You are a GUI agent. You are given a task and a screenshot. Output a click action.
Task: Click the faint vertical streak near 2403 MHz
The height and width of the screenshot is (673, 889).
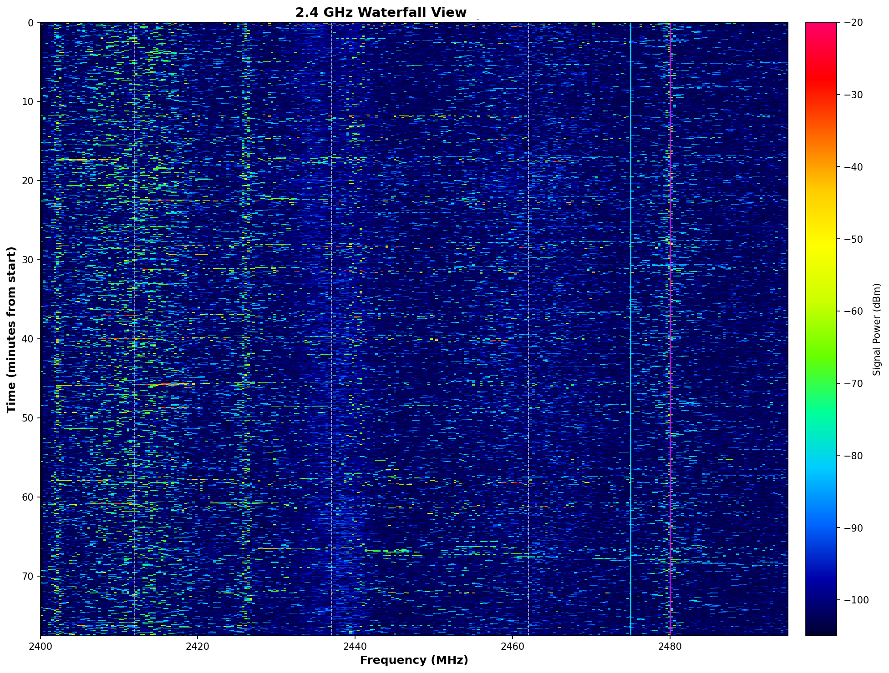tap(64, 318)
